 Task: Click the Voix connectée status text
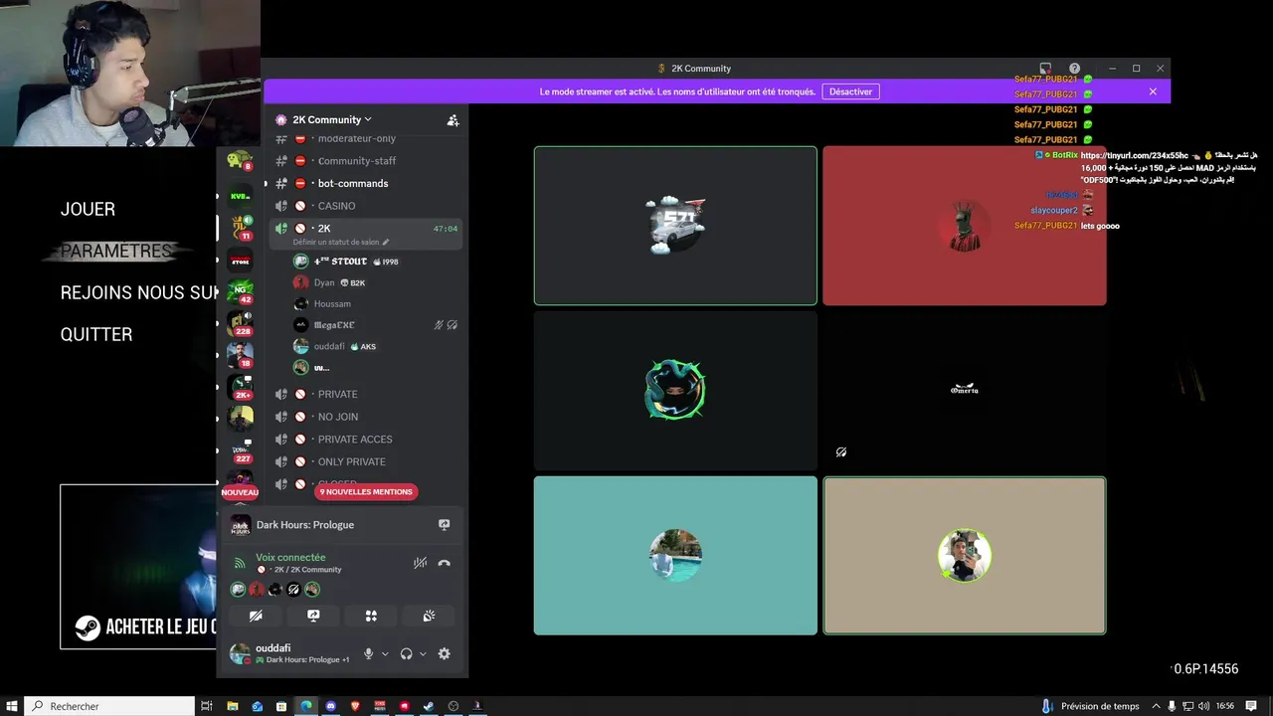coord(290,557)
